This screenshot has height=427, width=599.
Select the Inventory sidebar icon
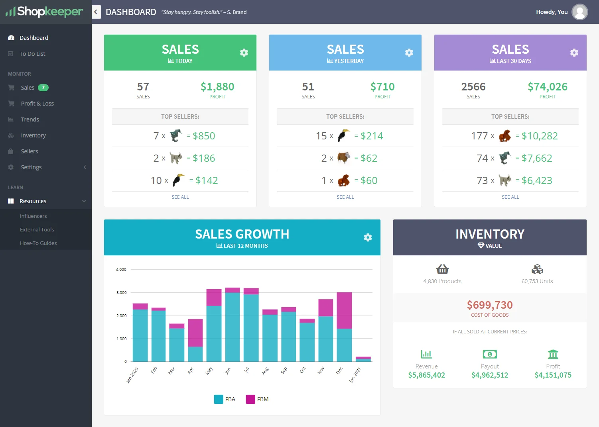coord(11,135)
